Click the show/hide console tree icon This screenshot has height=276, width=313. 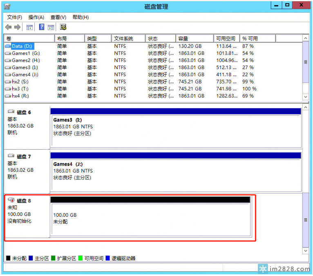tap(29, 27)
